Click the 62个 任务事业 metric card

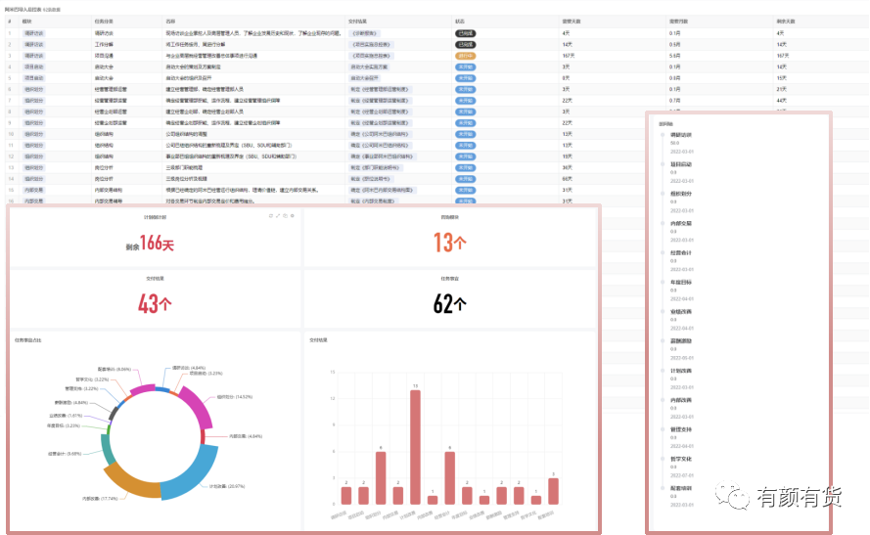[x=449, y=303]
